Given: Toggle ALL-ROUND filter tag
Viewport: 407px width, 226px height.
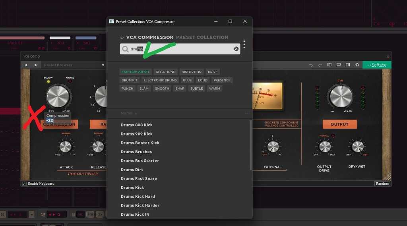Looking at the screenshot, I should pyautogui.click(x=166, y=72).
